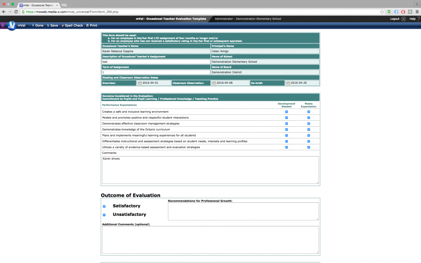Open the mVal dropdown menu
The image size is (421, 263).
[x=21, y=26]
